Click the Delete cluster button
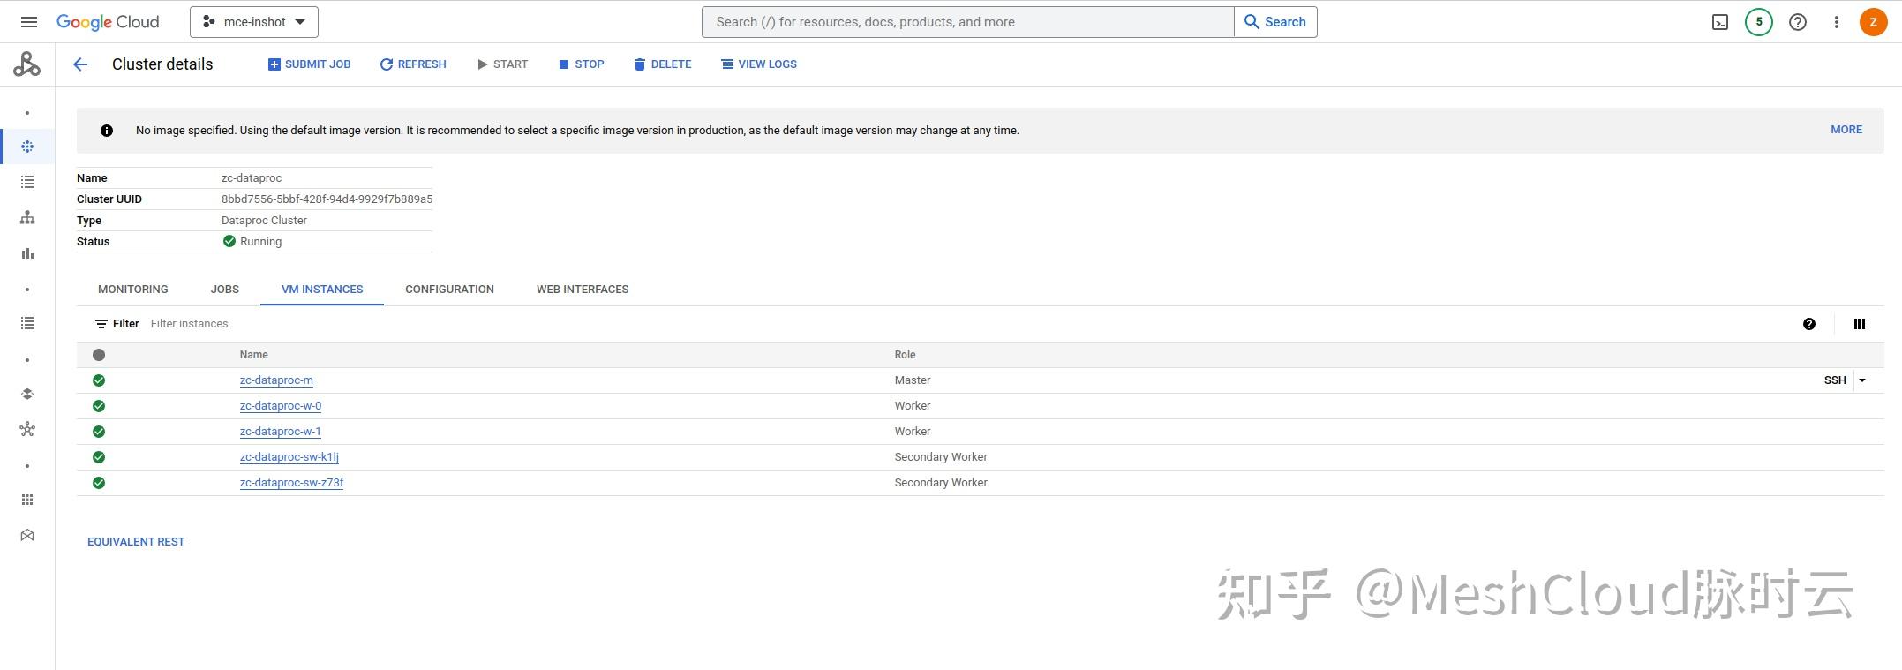1902x670 pixels. coord(662,64)
